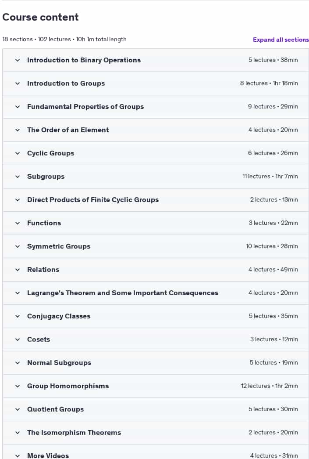Click the Symmetric Groups chevron icon
The width and height of the screenshot is (309, 459).
pyautogui.click(x=18, y=246)
